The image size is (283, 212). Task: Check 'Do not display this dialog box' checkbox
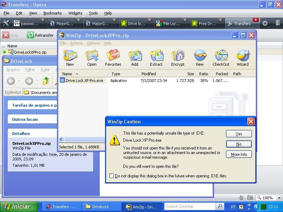[111, 176]
